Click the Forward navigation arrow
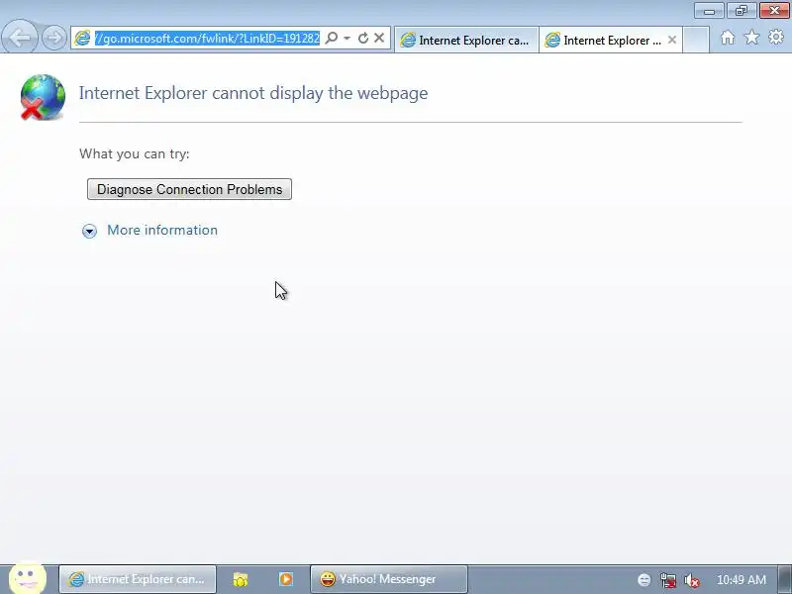This screenshot has width=792, height=594. point(54,38)
